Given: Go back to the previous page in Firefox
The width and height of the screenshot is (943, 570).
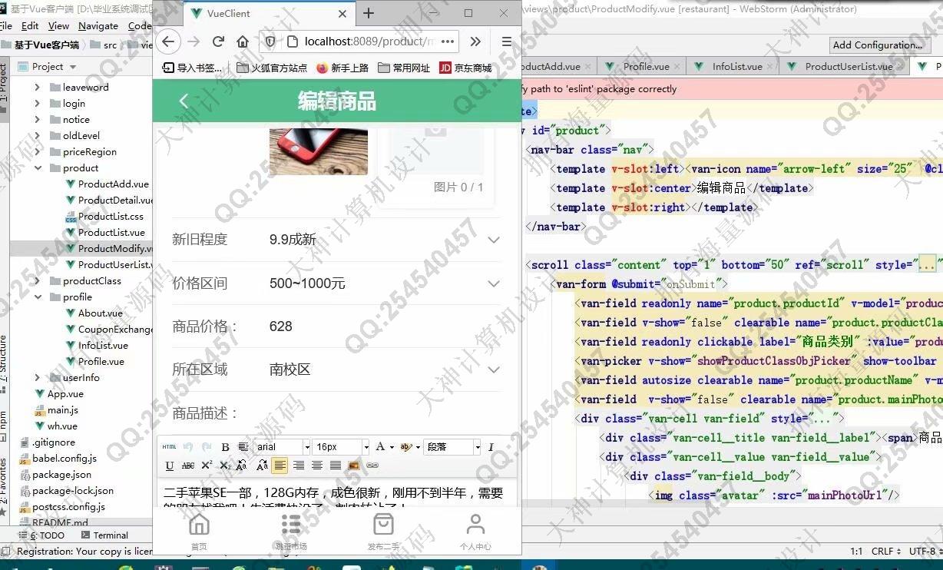Looking at the screenshot, I should tap(169, 41).
